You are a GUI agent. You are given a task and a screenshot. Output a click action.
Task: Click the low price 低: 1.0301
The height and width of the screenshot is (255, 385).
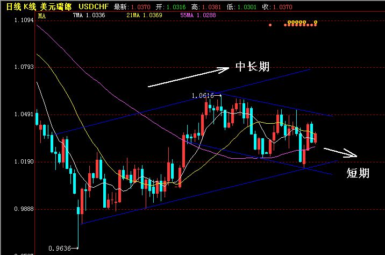pyautogui.click(x=241, y=7)
